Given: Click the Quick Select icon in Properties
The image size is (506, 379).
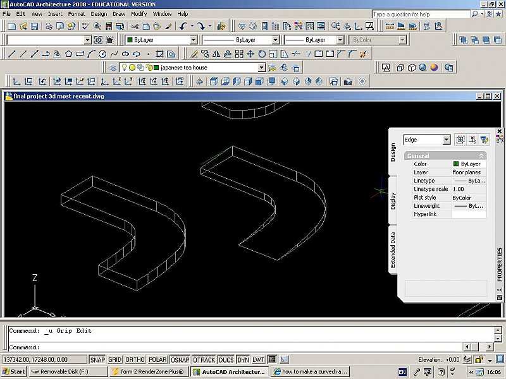Looking at the screenshot, I should click(484, 140).
